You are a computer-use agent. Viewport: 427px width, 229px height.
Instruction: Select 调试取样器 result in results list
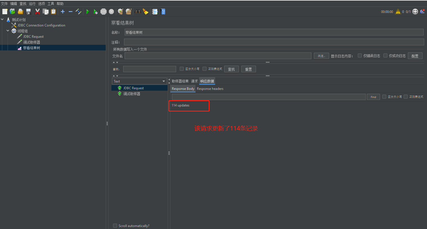click(x=132, y=94)
